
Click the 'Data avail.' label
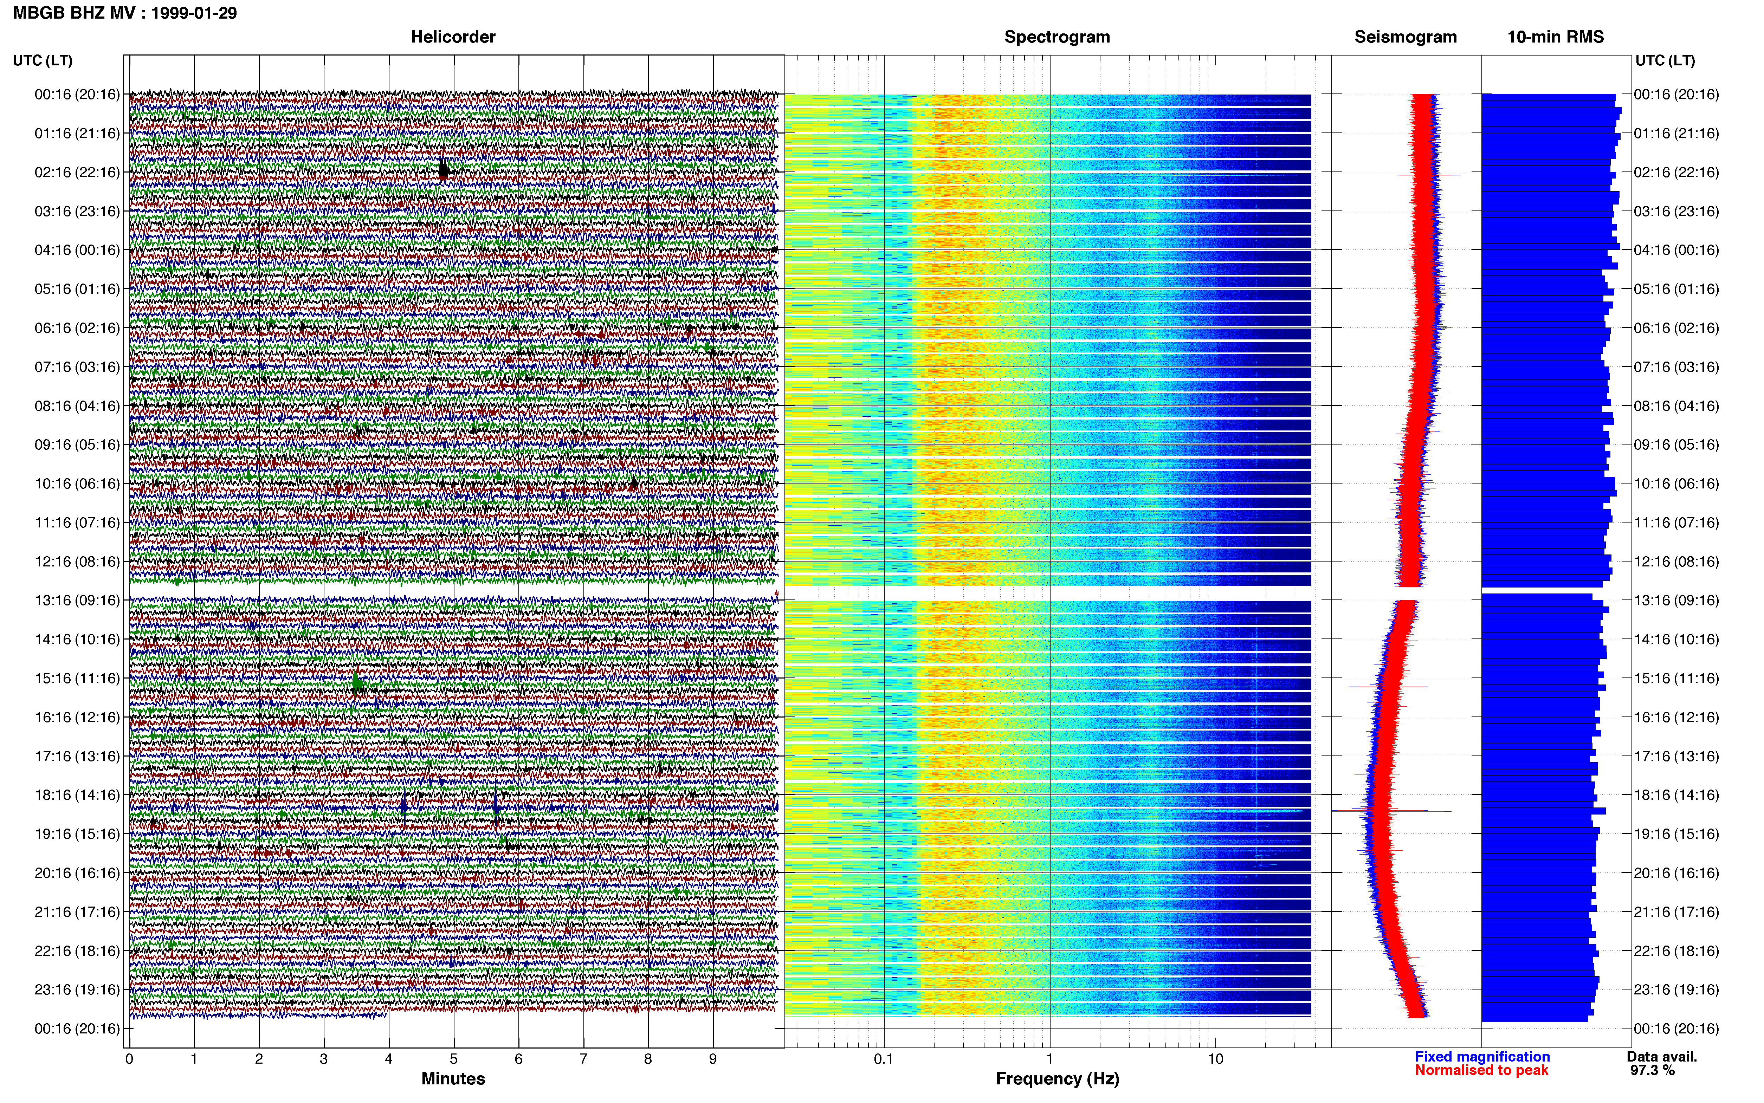1662,1056
